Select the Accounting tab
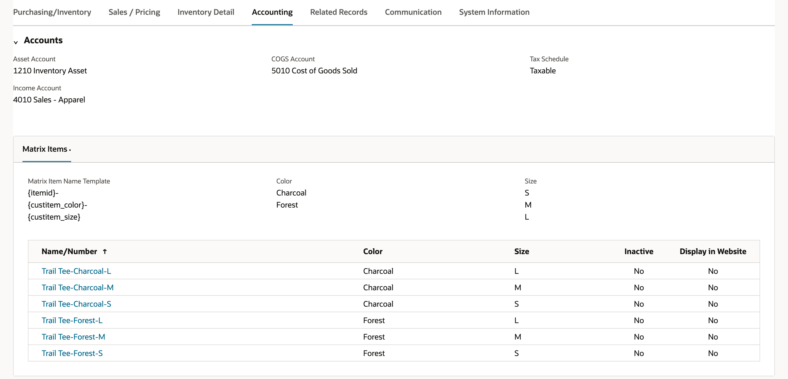Image resolution: width=788 pixels, height=379 pixels. (x=272, y=12)
